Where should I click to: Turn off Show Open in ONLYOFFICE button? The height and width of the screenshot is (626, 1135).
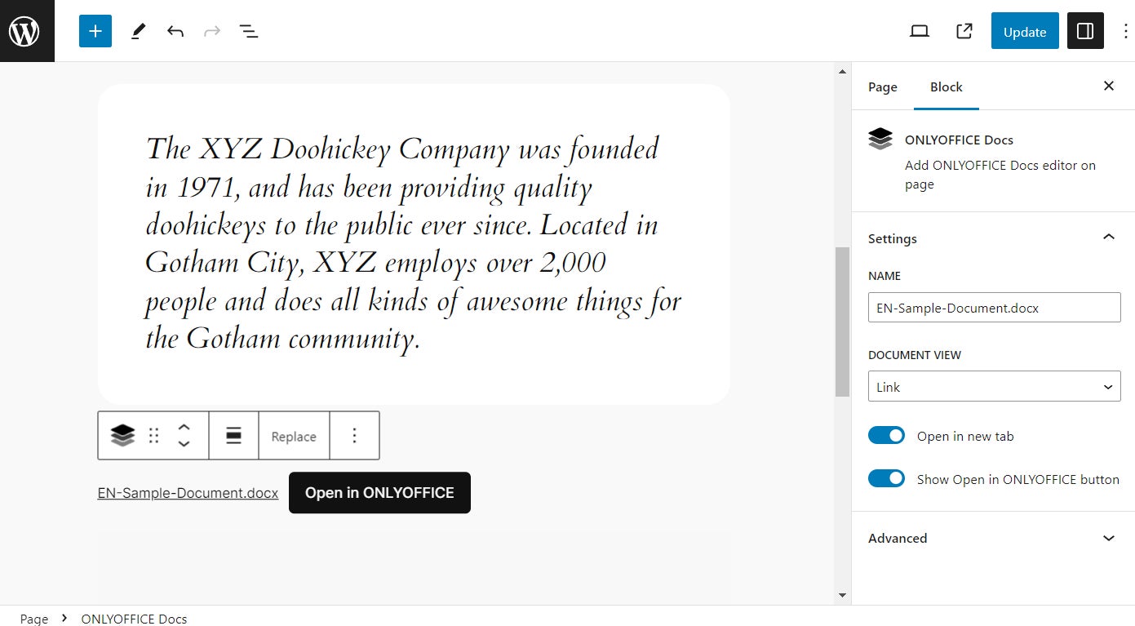(886, 479)
